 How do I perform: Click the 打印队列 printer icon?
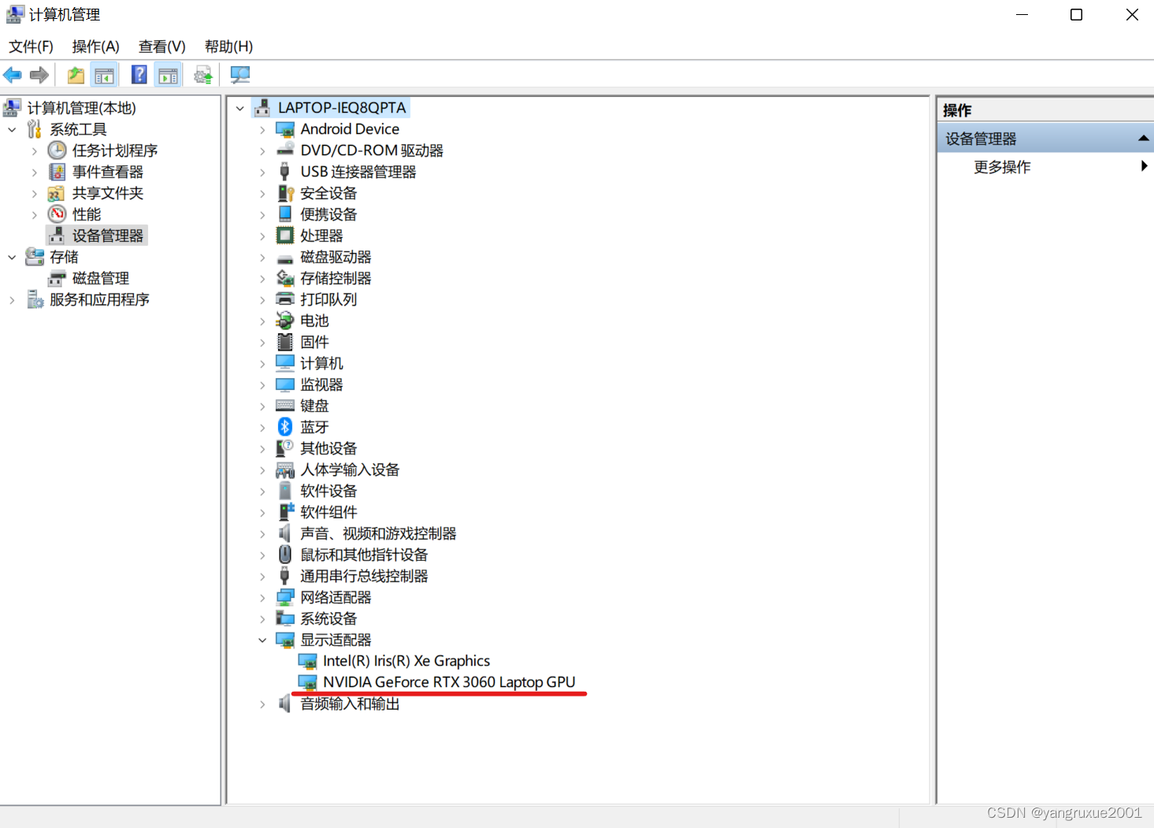click(285, 299)
